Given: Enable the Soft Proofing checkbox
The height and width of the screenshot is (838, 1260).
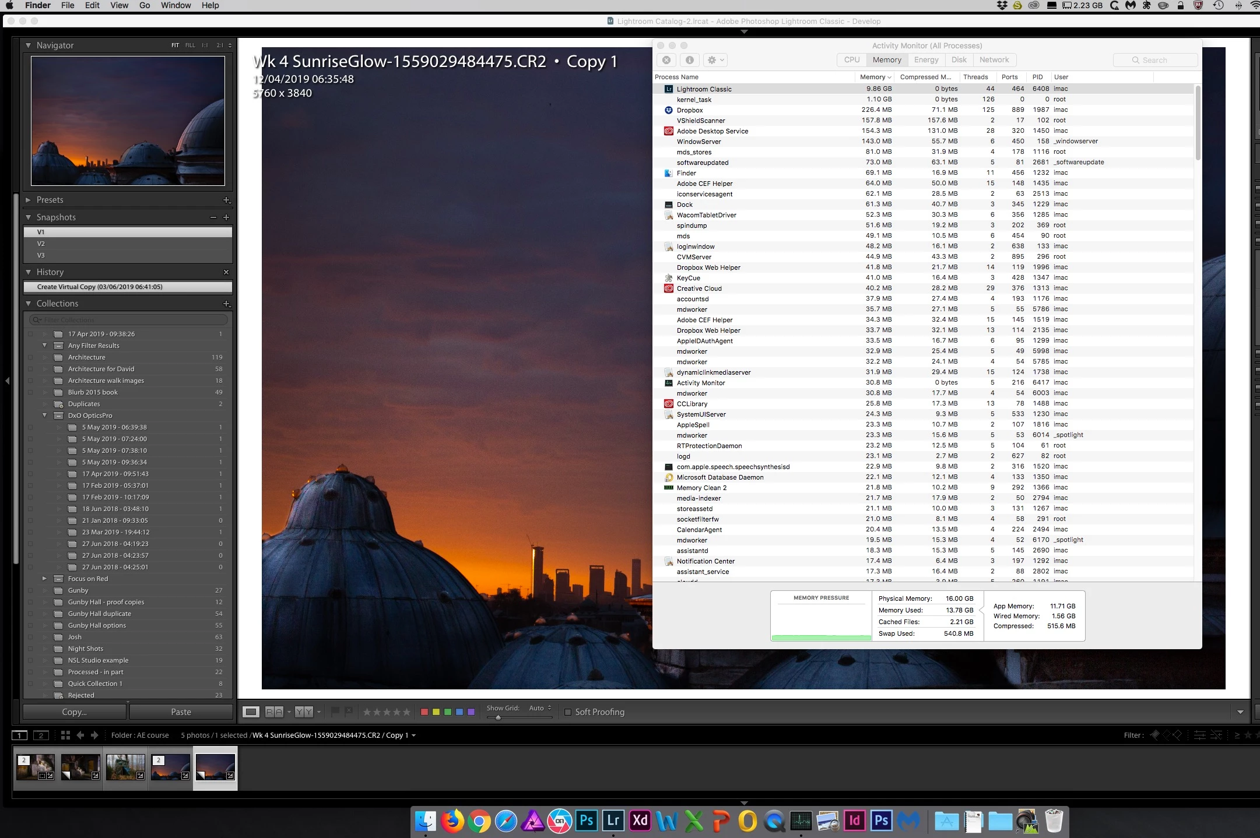Looking at the screenshot, I should click(x=568, y=712).
